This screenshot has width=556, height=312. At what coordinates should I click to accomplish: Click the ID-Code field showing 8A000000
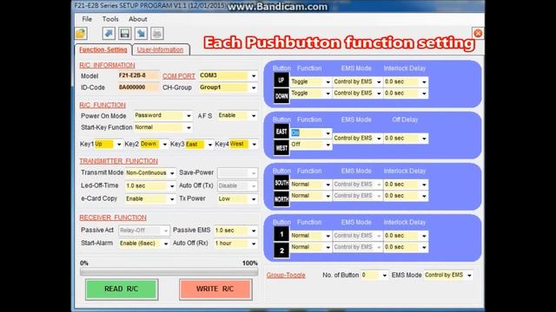click(x=139, y=88)
